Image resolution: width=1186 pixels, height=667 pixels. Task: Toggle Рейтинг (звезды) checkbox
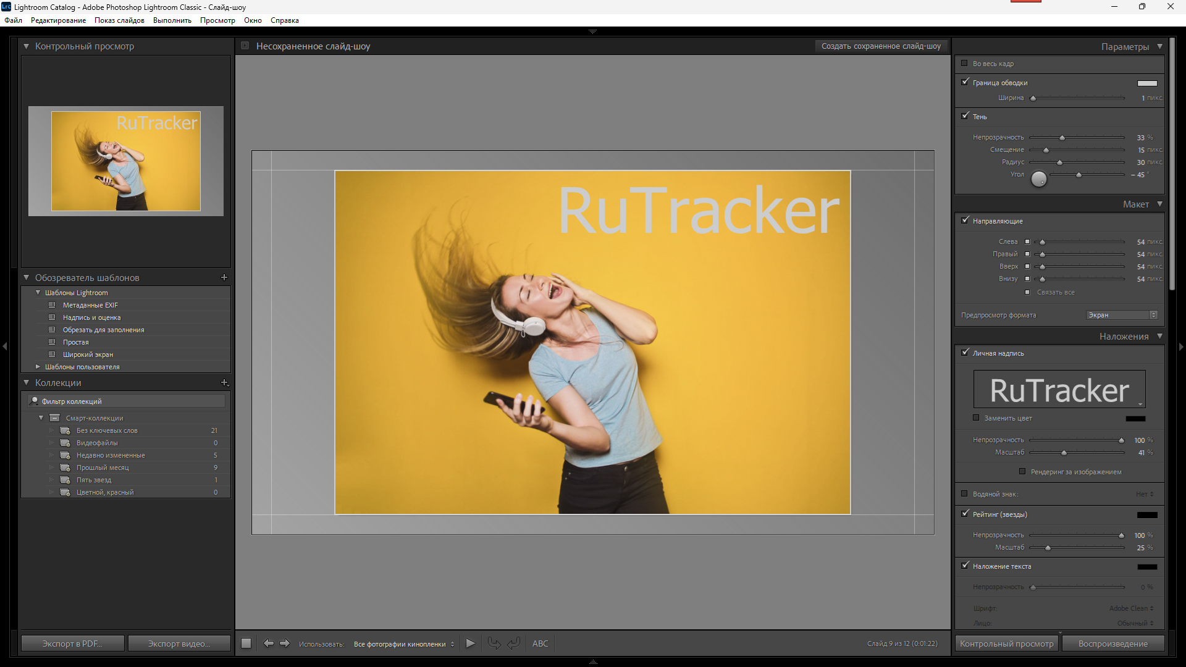click(965, 514)
